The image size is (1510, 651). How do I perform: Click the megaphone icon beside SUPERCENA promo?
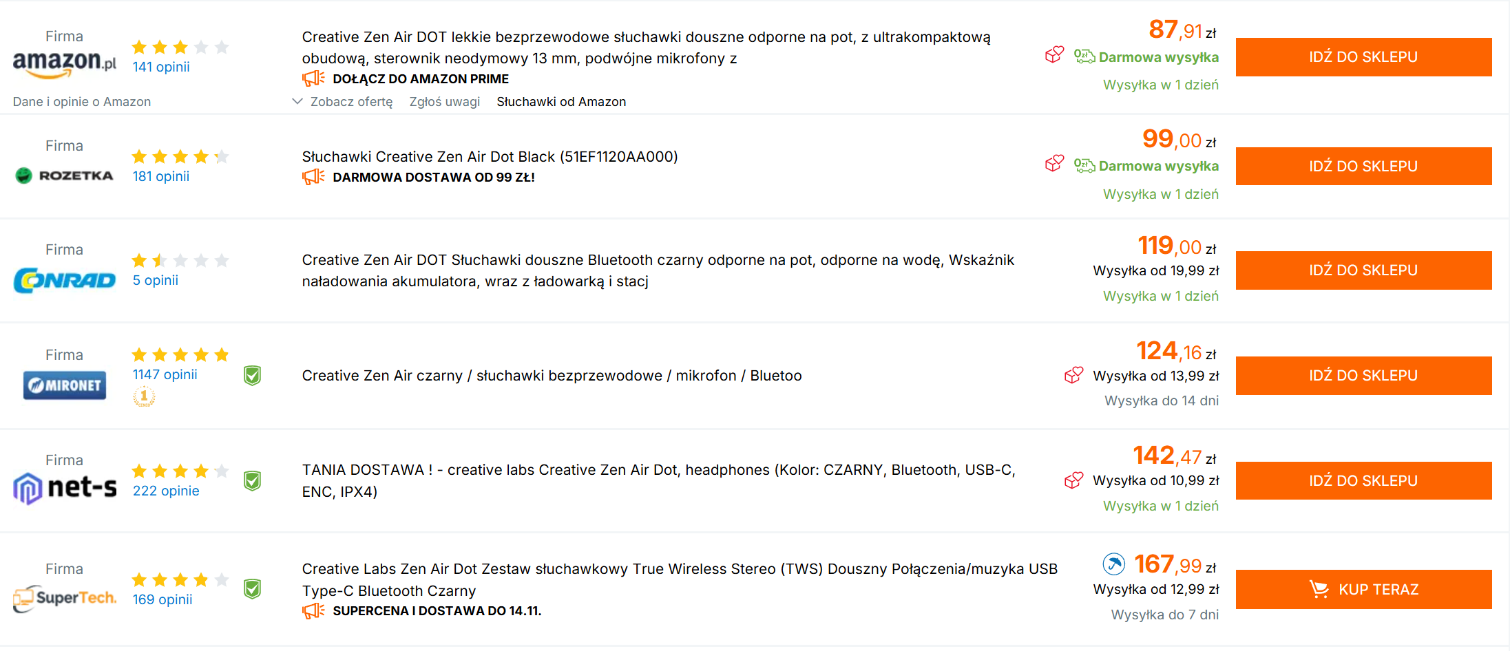313,610
